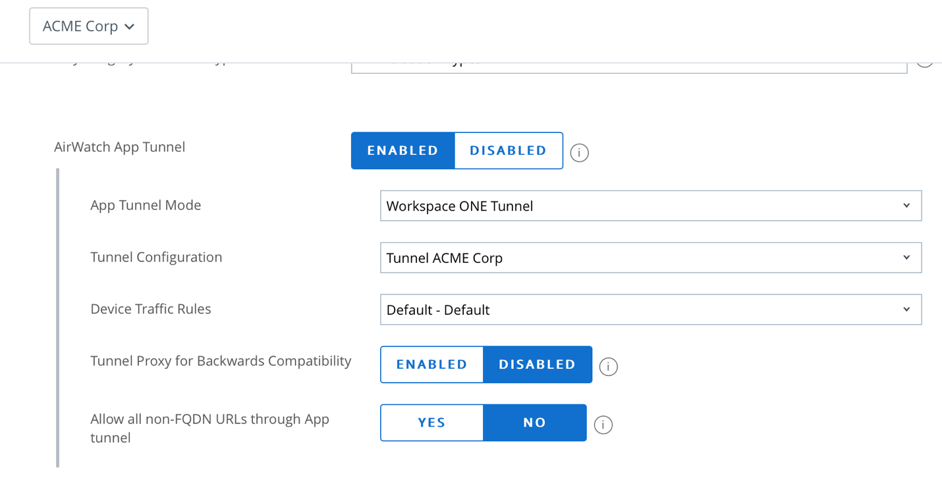The width and height of the screenshot is (942, 482).
Task: Click info icon beside non-FQDN URLs option
Action: pos(603,425)
